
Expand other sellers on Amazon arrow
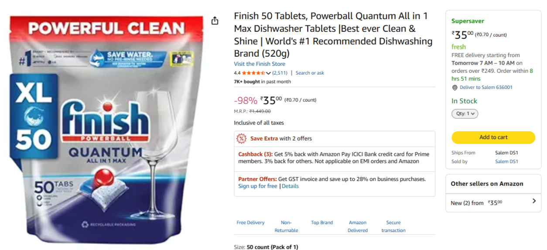pyautogui.click(x=534, y=201)
